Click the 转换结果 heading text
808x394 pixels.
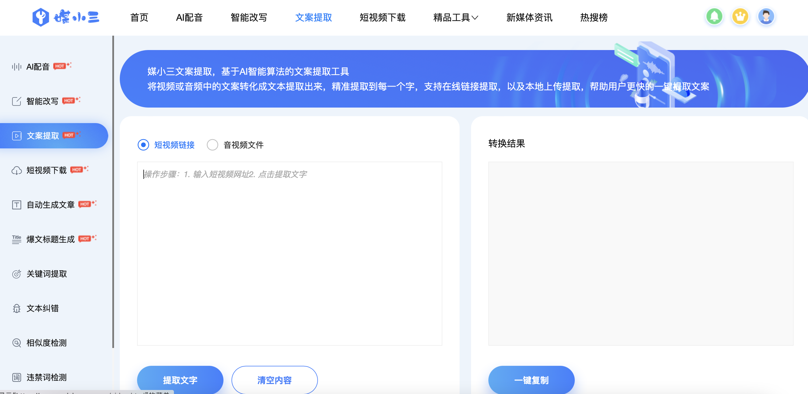[x=507, y=144]
